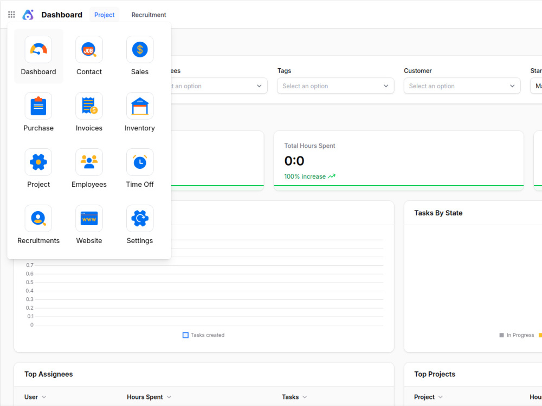Open the app grid launcher icon
The height and width of the screenshot is (406, 542).
[11, 15]
